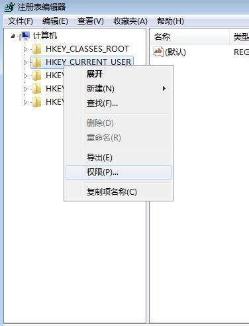The width and height of the screenshot is (249, 326).
Task: Select the 计算机 tree label
Action: (x=45, y=36)
